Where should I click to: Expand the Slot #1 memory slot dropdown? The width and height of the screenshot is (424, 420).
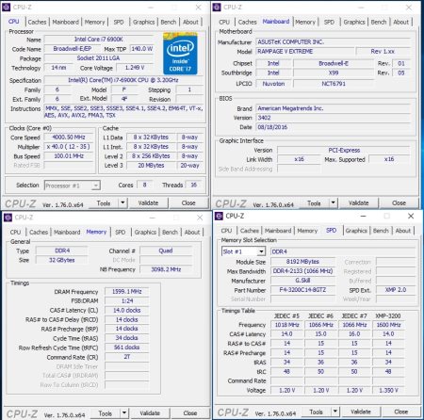(261, 251)
